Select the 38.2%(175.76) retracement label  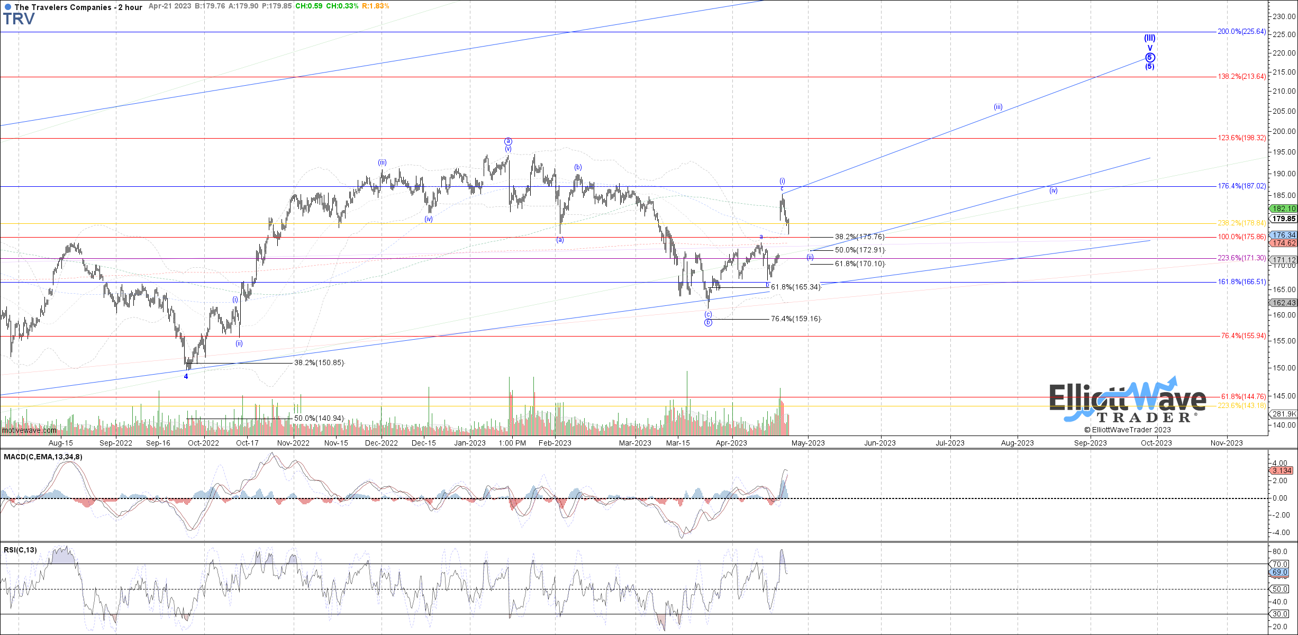(860, 237)
